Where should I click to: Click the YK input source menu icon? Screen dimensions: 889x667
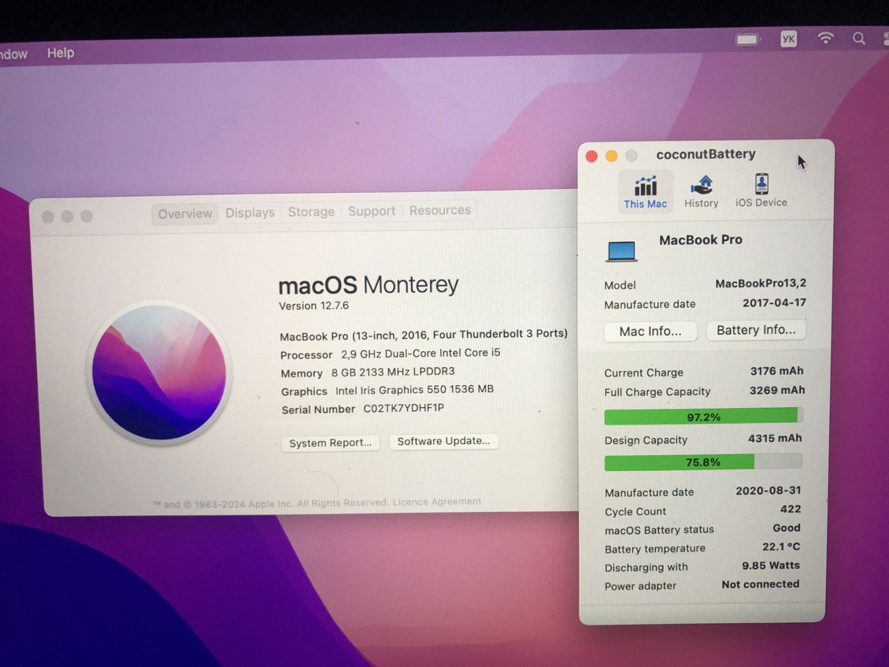[788, 39]
